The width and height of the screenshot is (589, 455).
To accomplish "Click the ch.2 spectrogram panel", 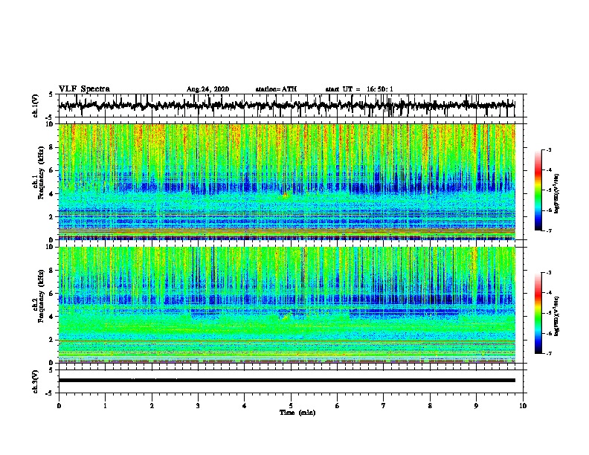I will pos(287,305).
